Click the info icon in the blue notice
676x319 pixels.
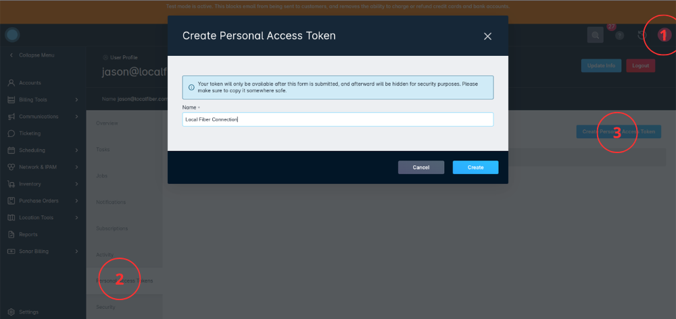191,87
